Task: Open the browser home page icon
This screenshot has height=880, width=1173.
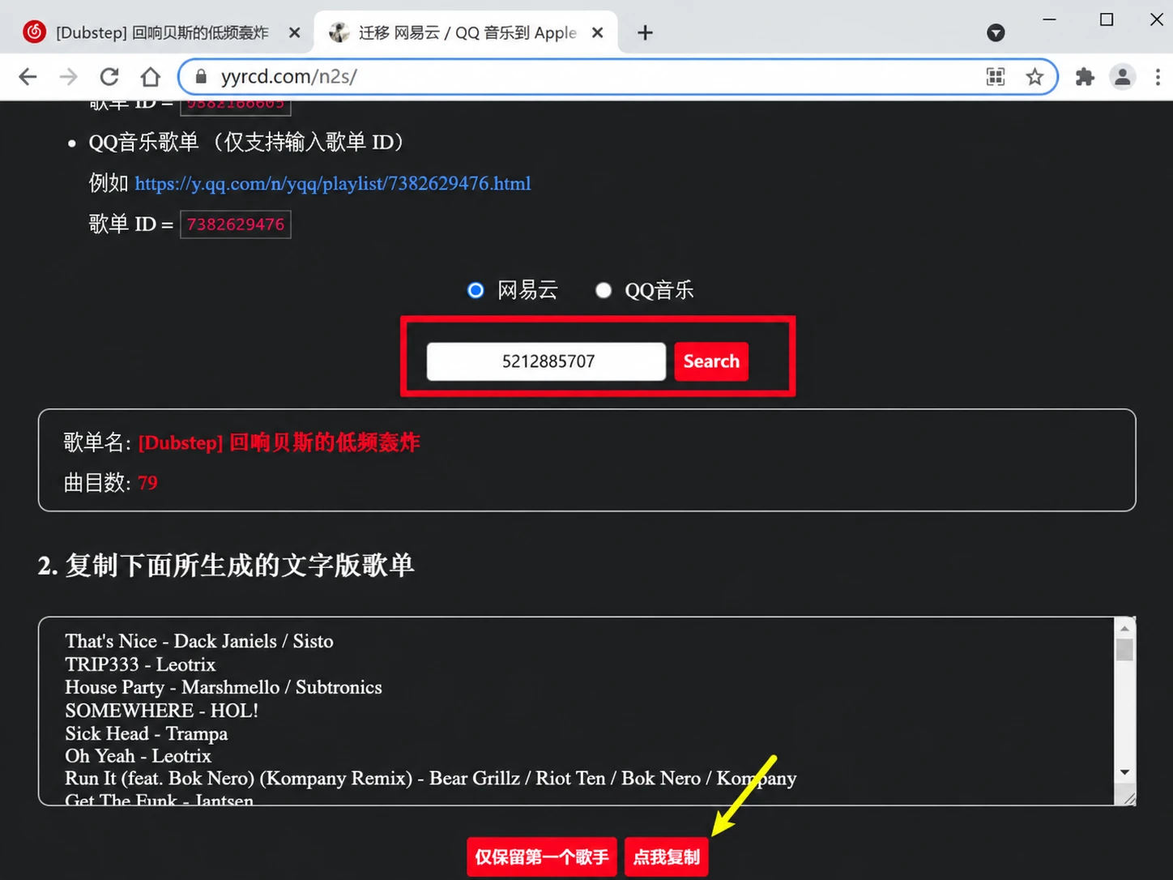Action: pyautogui.click(x=151, y=77)
